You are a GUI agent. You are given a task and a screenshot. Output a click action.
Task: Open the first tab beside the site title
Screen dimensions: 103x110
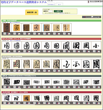[x=51, y=4]
